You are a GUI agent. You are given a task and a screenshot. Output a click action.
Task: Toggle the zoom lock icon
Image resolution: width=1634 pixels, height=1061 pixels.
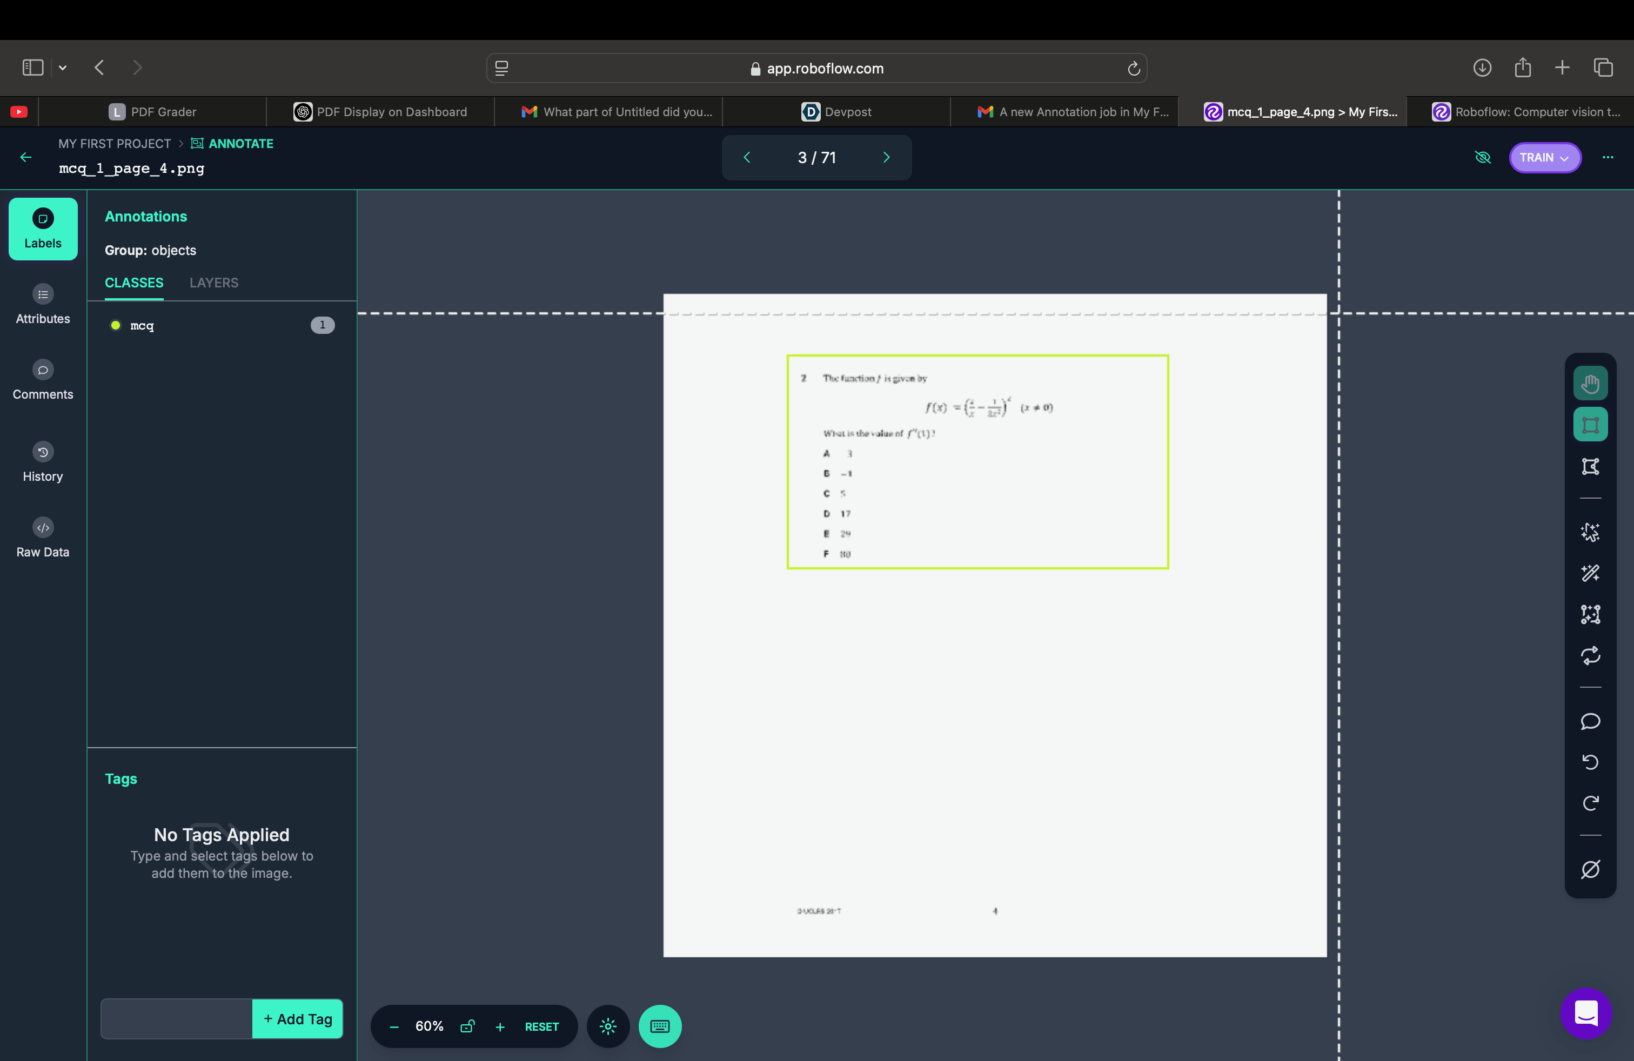coord(467,1026)
